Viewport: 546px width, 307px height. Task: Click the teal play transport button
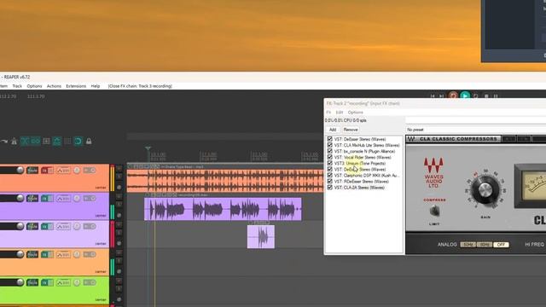point(465,96)
